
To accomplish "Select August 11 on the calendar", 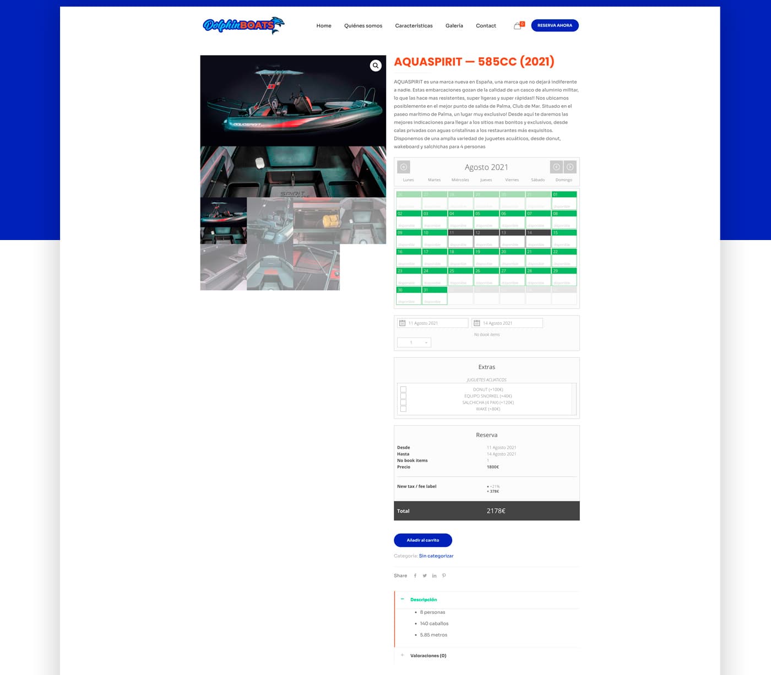I will [x=460, y=238].
